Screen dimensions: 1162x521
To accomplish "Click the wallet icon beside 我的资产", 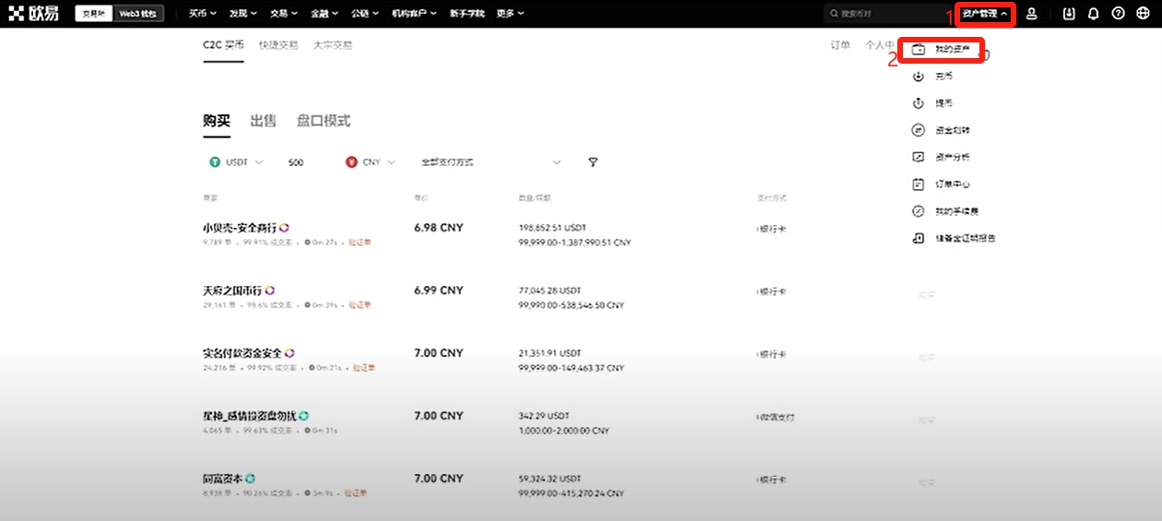I will click(x=918, y=49).
